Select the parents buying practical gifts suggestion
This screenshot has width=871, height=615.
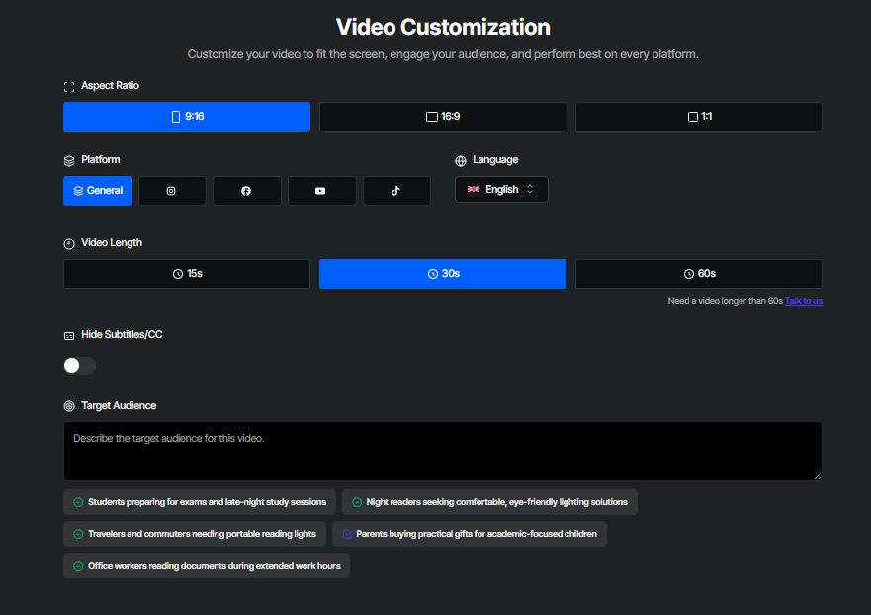[x=470, y=533]
